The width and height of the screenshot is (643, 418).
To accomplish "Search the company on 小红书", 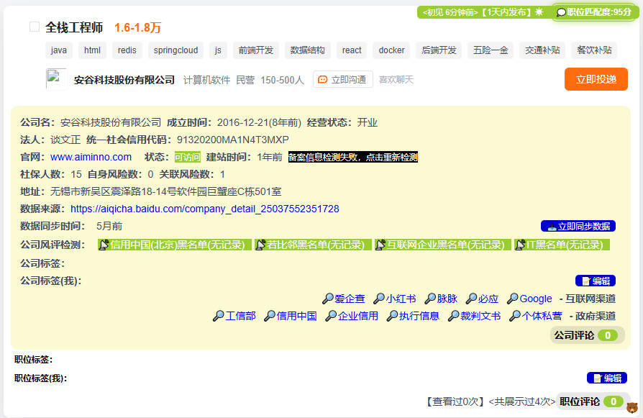I will coord(394,299).
